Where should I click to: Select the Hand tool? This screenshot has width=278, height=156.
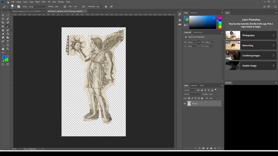click(3, 49)
